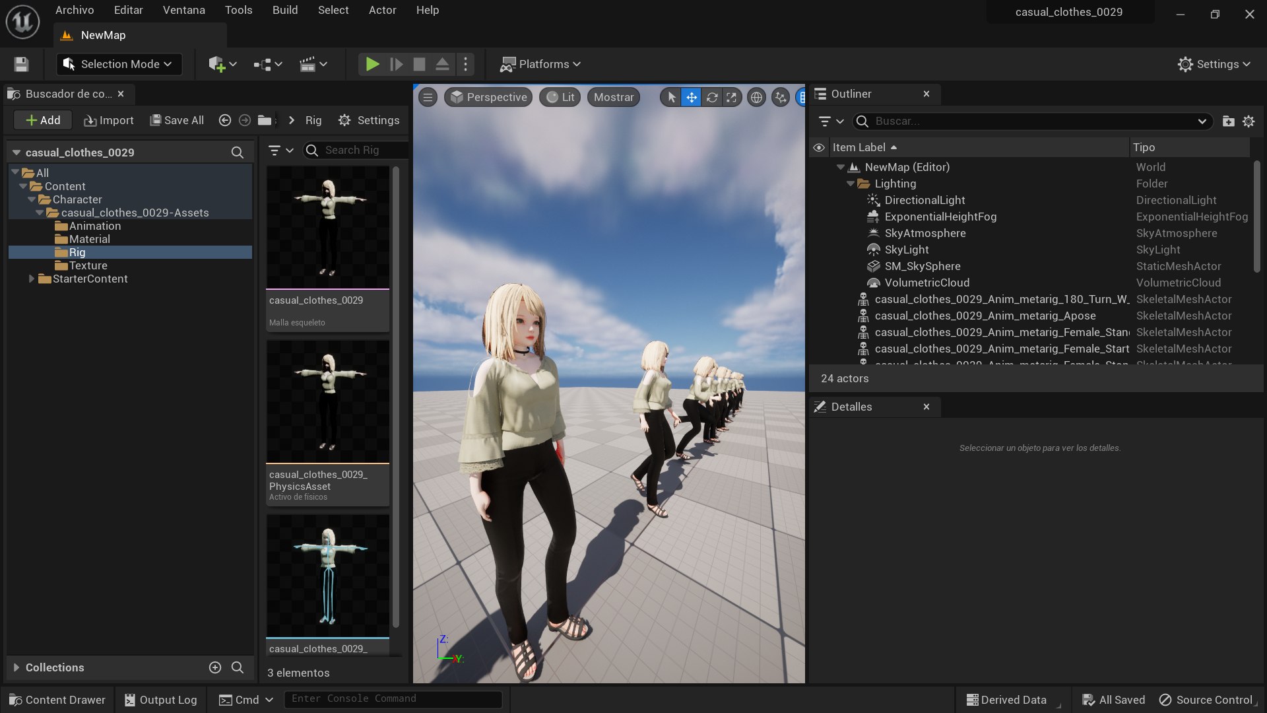Open the Content Drawer
The width and height of the screenshot is (1267, 713).
pyautogui.click(x=57, y=700)
